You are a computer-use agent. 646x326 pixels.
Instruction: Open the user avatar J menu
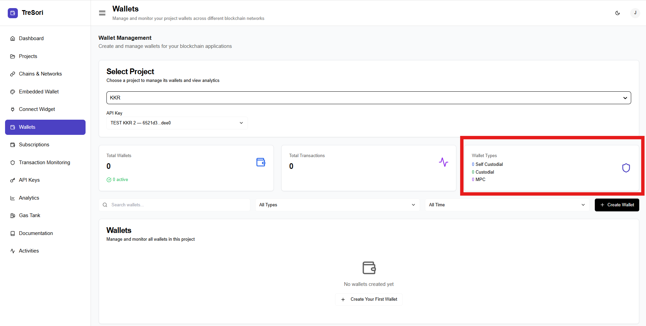(x=635, y=13)
